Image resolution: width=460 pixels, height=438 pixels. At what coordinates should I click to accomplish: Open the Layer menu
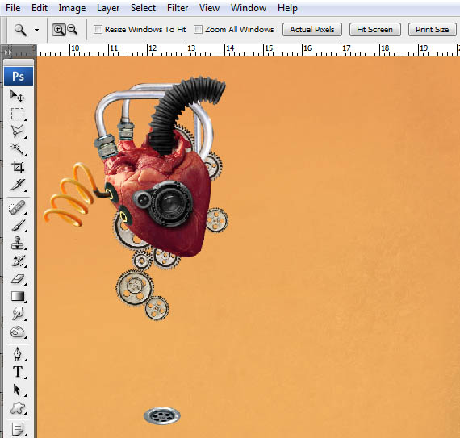108,8
